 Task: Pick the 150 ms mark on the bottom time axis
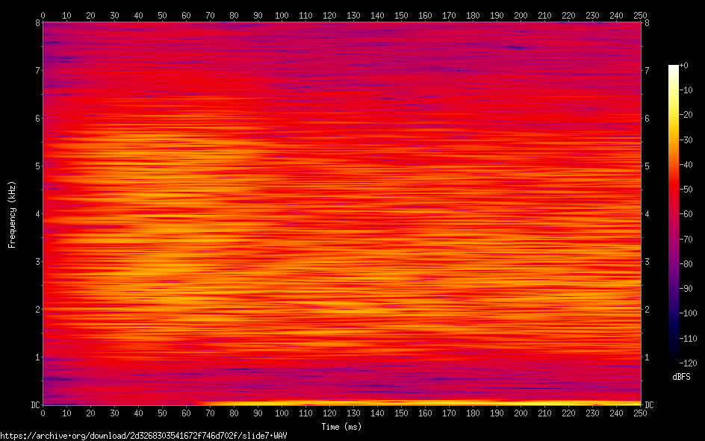click(x=401, y=413)
